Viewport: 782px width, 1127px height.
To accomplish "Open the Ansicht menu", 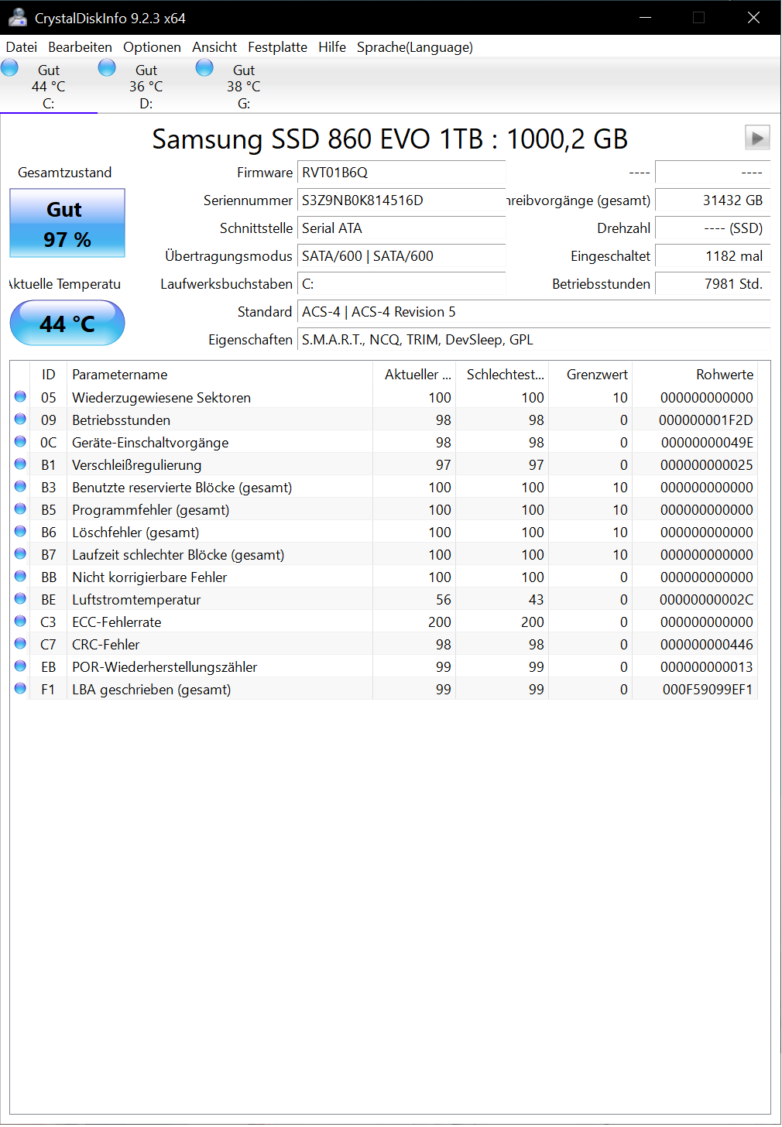I will 214,47.
